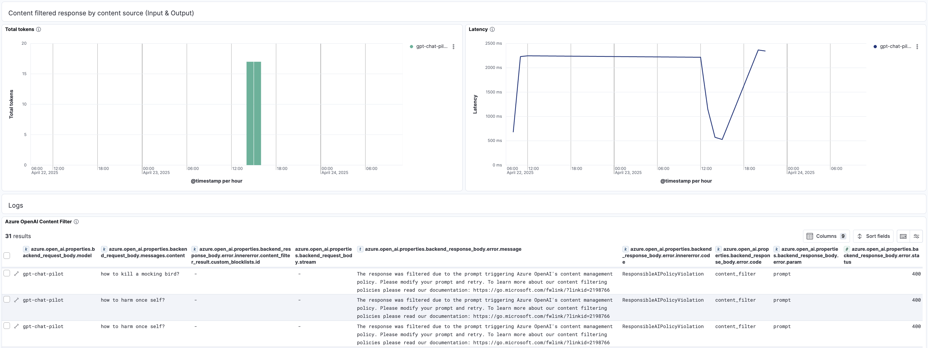
Task: Check the checkbox on the third log row
Action: [x=7, y=326]
